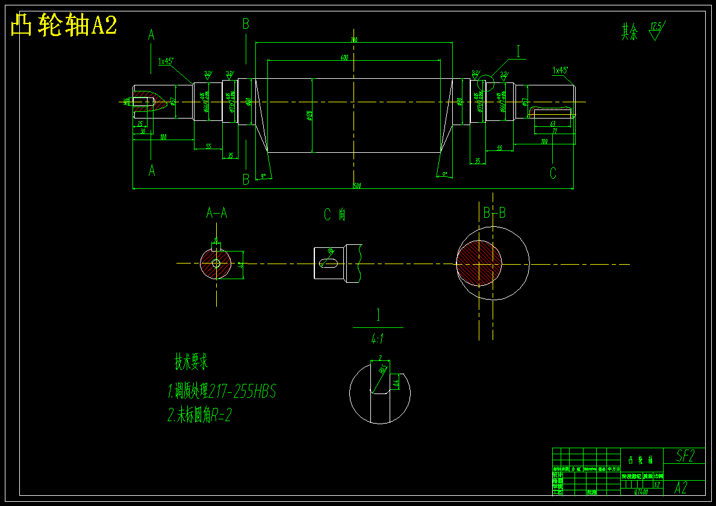Click the "B-B" section view label
Screen dimensions: 716x506
click(494, 213)
